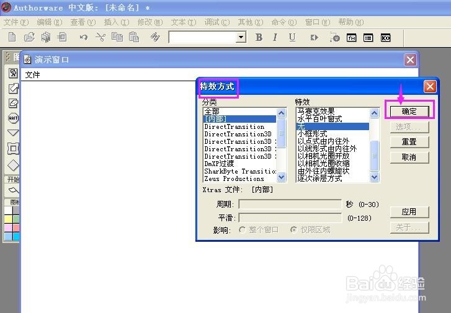Click the Paste clipboard icon

tap(134, 37)
